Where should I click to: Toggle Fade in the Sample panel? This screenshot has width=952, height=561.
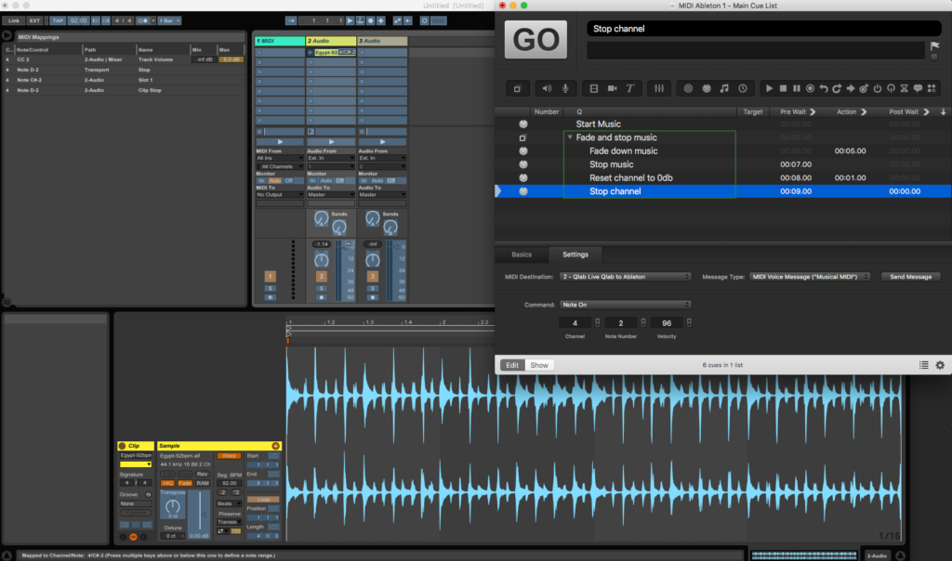pyautogui.click(x=185, y=483)
